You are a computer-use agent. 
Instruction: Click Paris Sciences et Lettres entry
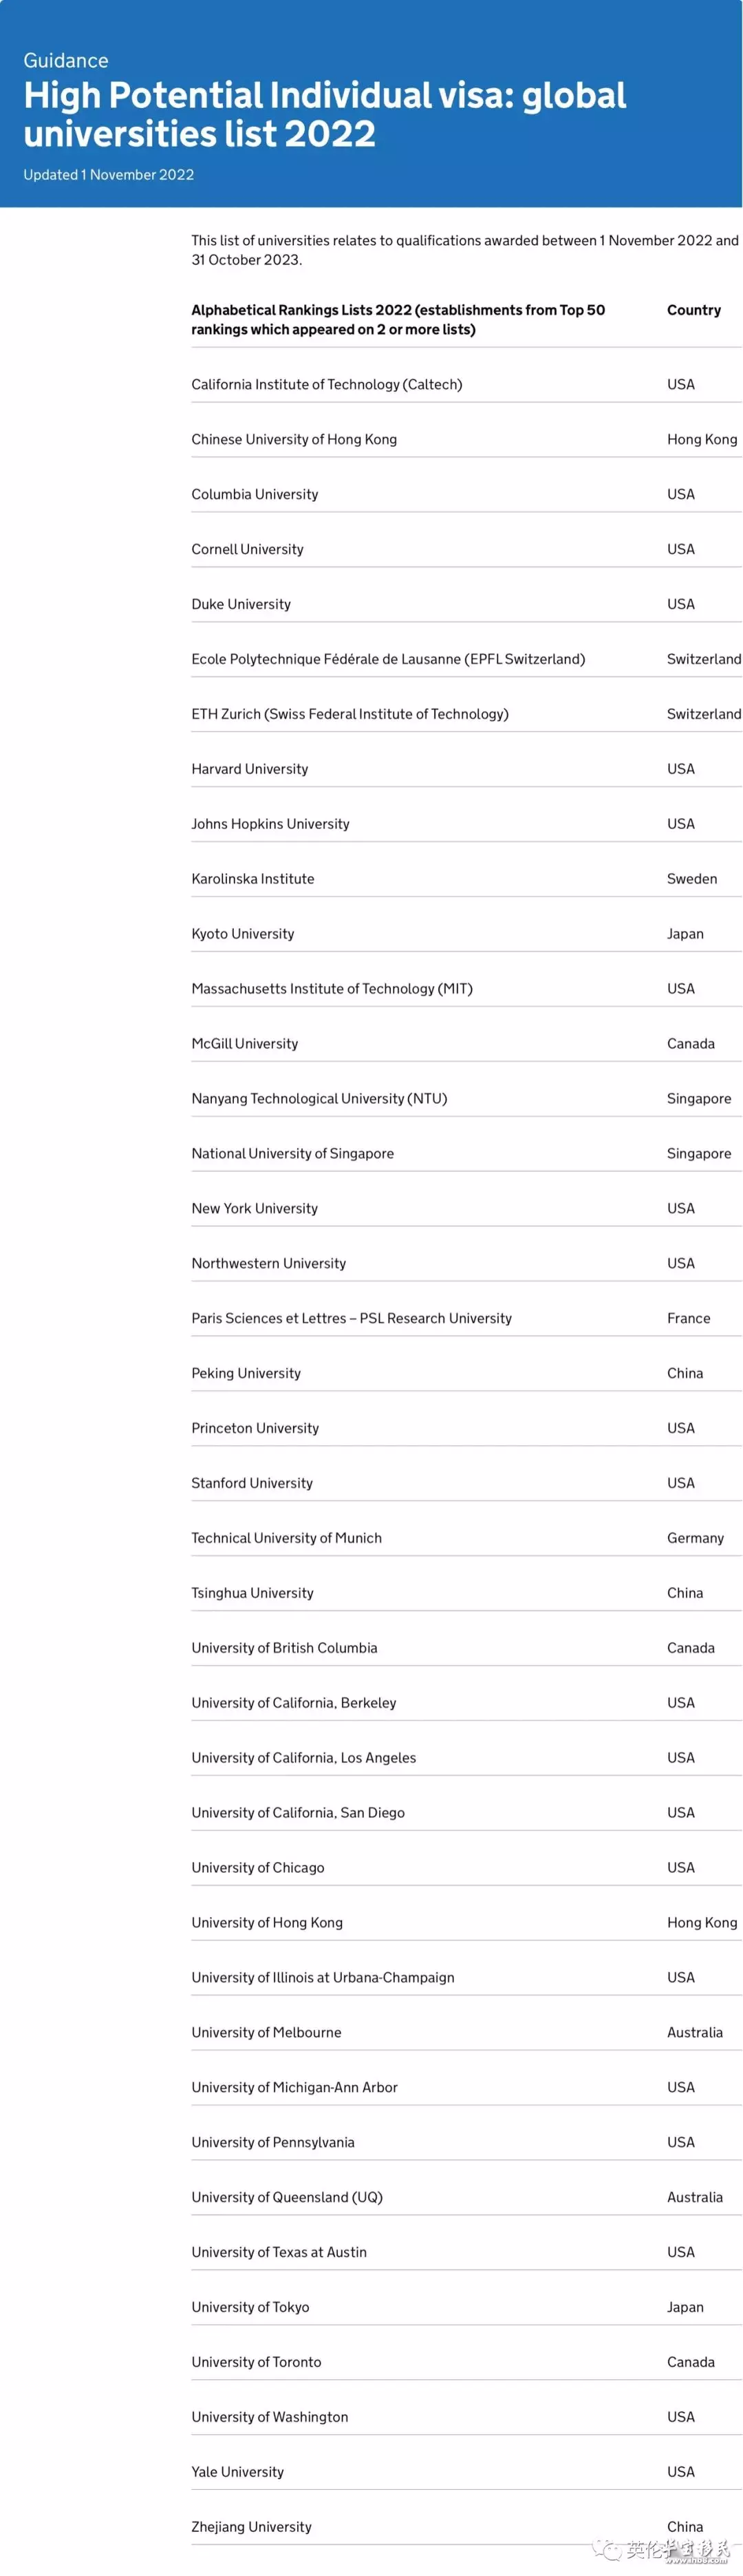(352, 1318)
